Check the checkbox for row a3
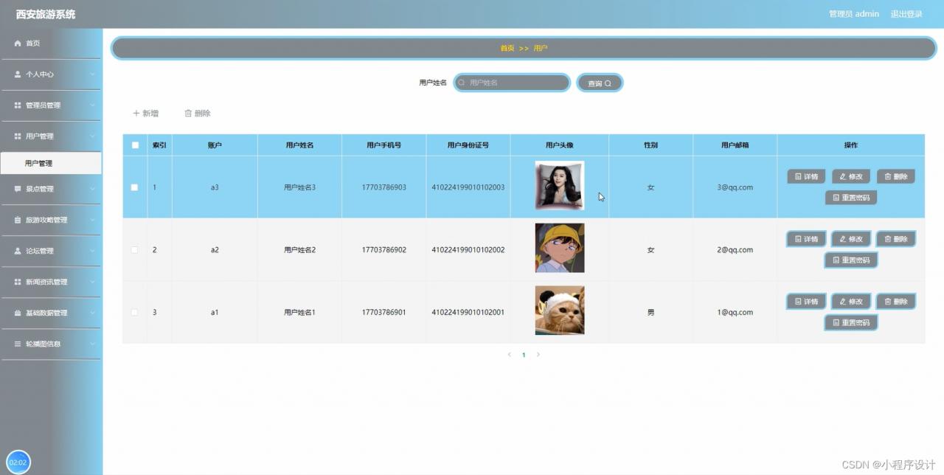The image size is (944, 475). (x=134, y=187)
